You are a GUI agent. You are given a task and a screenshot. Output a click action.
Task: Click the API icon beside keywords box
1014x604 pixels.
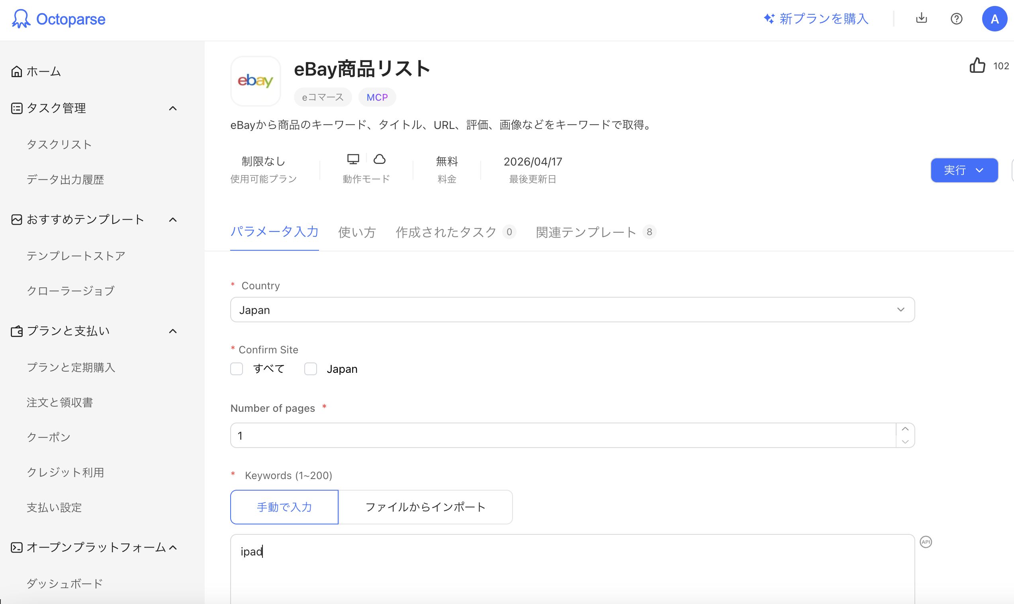(926, 542)
